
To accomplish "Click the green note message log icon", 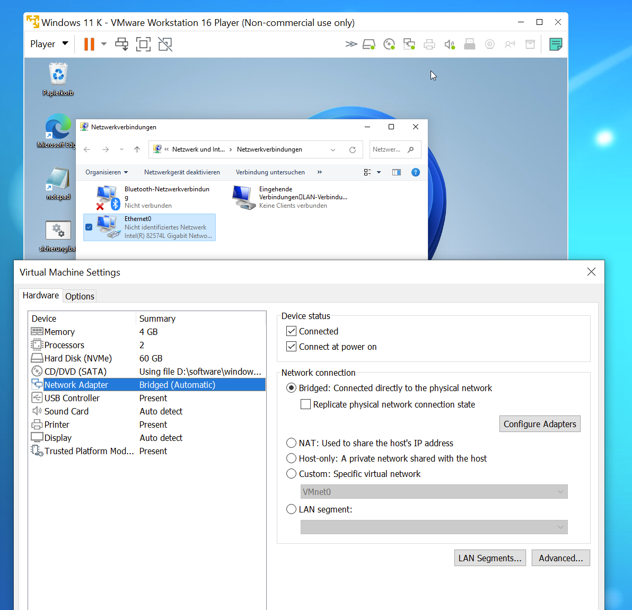I will point(556,44).
